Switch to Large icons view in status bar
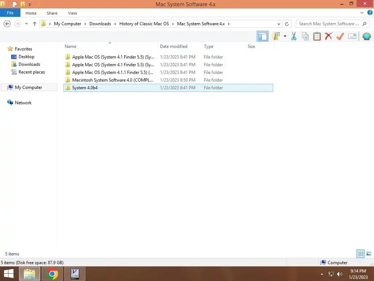374x281 pixels. [x=369, y=254]
